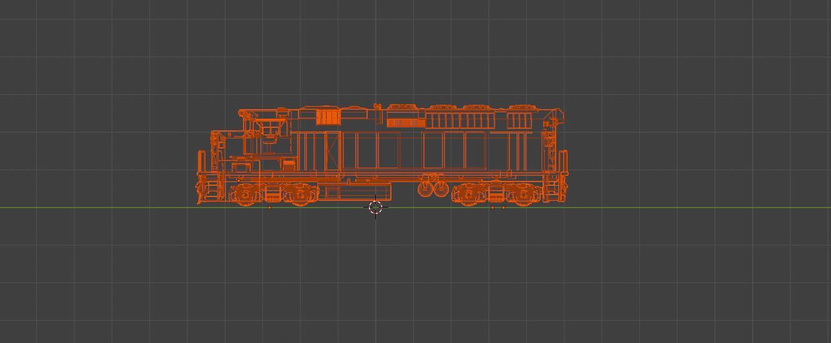Select the leftmost origin dot on the green axis
Screen dimensions: 831x343
click(269, 208)
